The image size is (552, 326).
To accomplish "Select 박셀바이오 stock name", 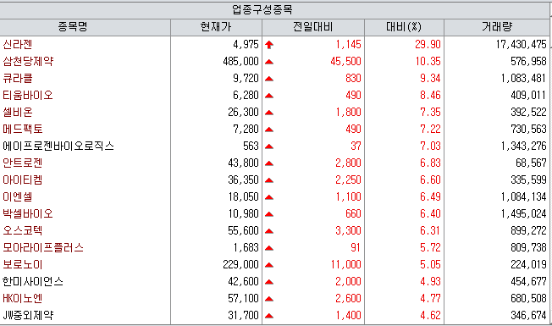I will point(28,213).
